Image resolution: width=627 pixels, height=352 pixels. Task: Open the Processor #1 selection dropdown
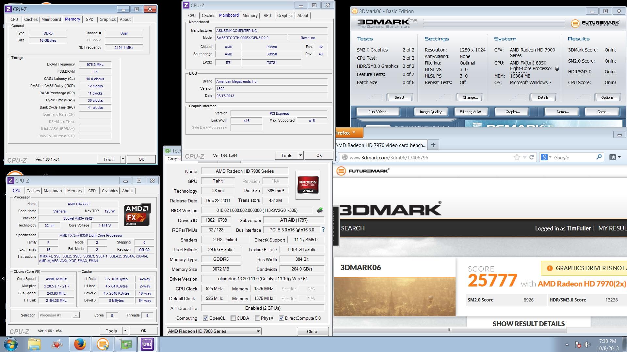(x=59, y=315)
